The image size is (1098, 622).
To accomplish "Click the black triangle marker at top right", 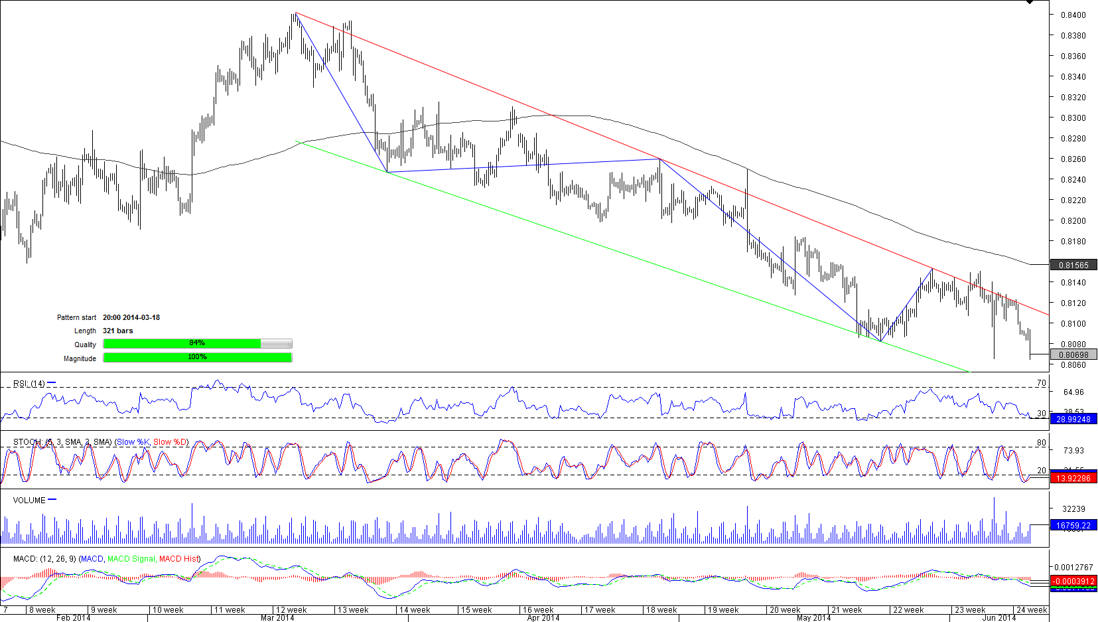I will pyautogui.click(x=1030, y=3).
